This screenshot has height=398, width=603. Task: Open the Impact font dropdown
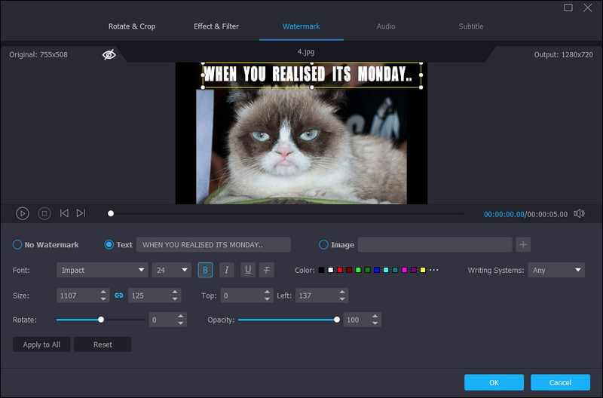[102, 270]
